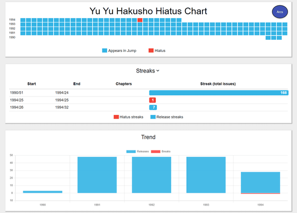Select the 168-issue release streak bar
The width and height of the screenshot is (297, 213).
(x=219, y=93)
